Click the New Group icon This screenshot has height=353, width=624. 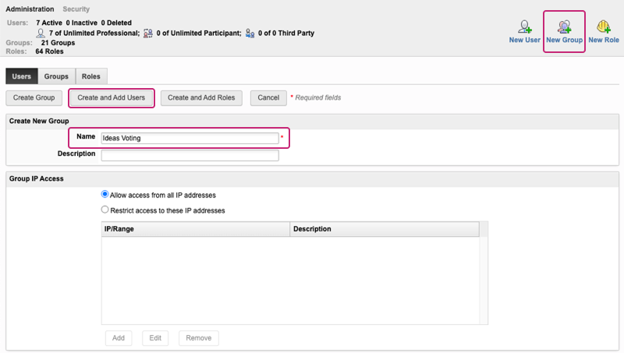click(x=564, y=26)
